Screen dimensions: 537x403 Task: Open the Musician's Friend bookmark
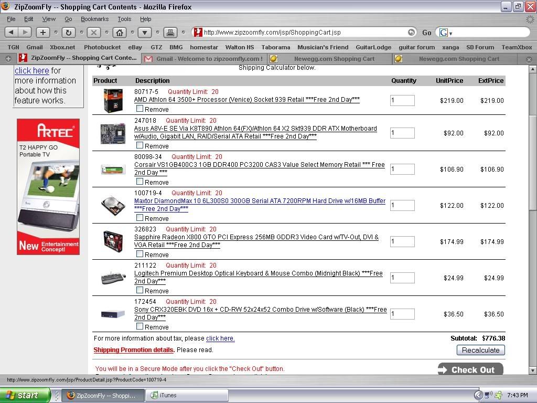(x=323, y=47)
